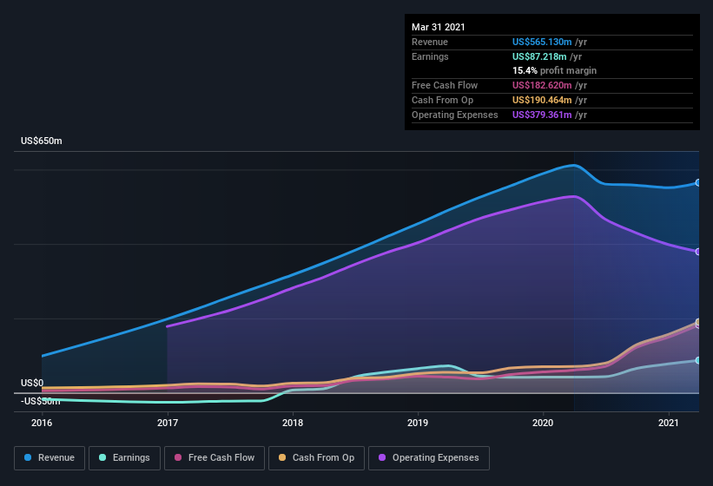Screen dimensions: 713x486
Task: Click the Cash From Op end-of-line data point marker
Action: (698, 322)
